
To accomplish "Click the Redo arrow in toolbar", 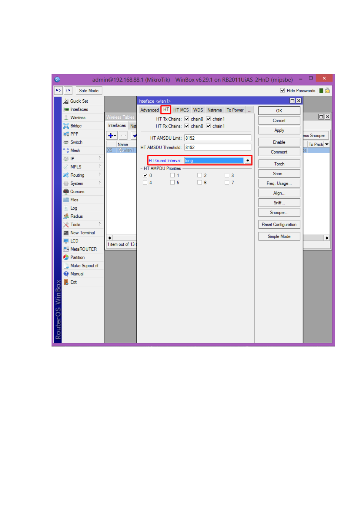I will click(69, 90).
